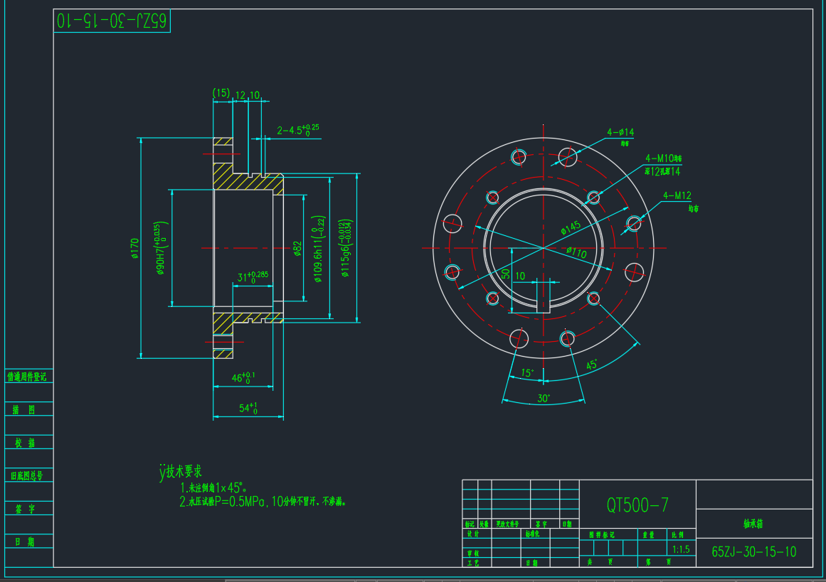This screenshot has height=582, width=826.
Task: Select the 借通用件登记 cell in left margin
Action: point(29,377)
